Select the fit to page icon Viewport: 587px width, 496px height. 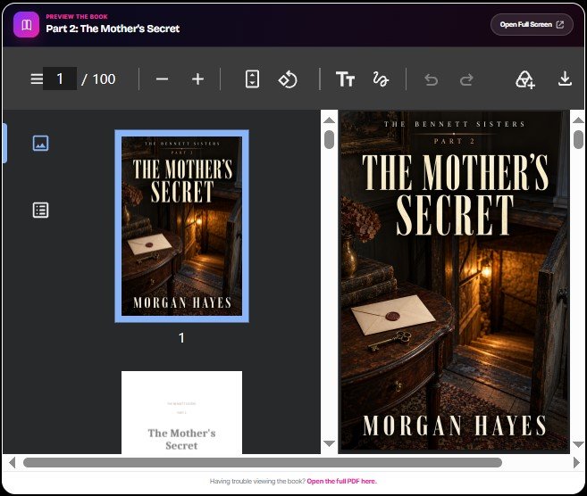click(252, 79)
